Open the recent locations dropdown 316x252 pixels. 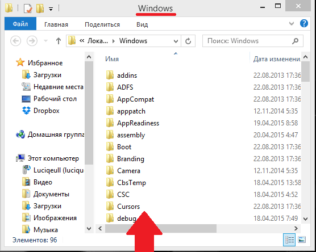[45, 41]
